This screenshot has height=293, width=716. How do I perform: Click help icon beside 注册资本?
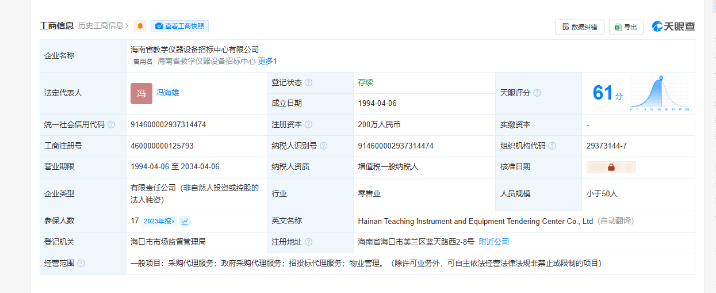tap(309, 124)
